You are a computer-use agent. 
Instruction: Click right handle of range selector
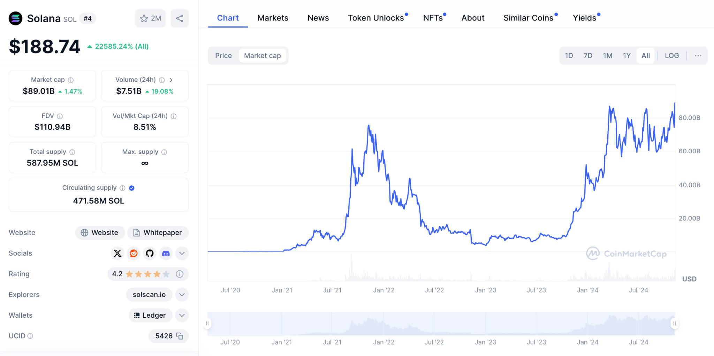point(675,324)
